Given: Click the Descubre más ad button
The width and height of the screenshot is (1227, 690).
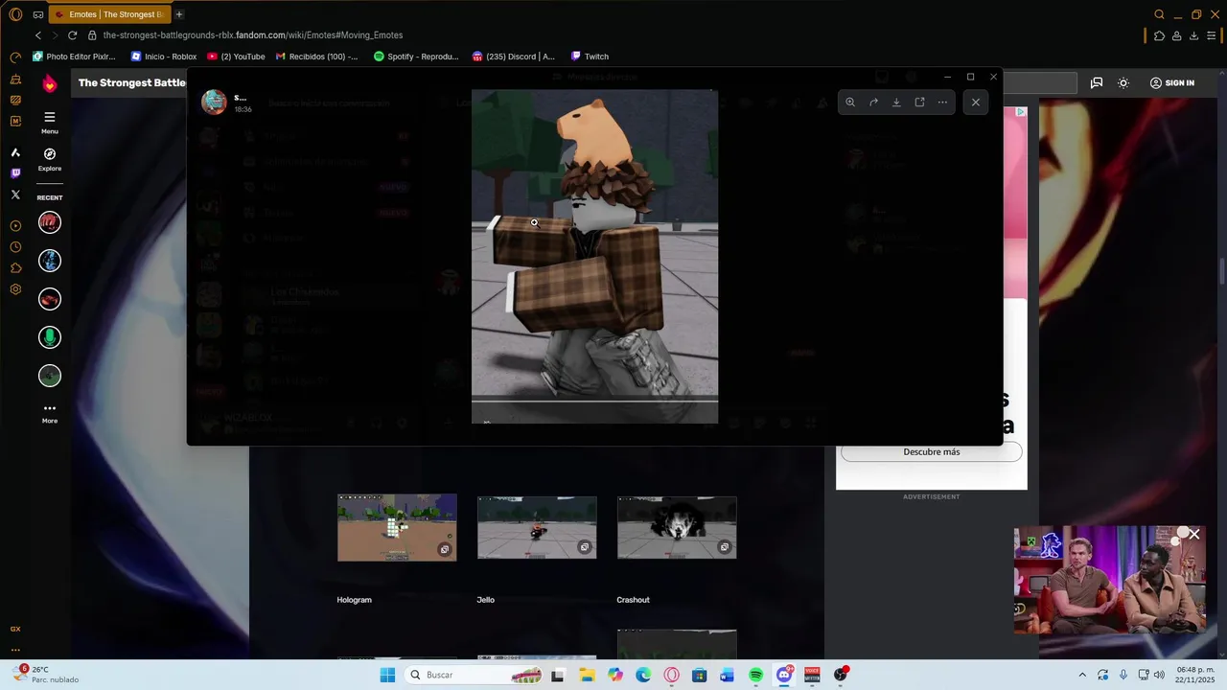Looking at the screenshot, I should [931, 451].
